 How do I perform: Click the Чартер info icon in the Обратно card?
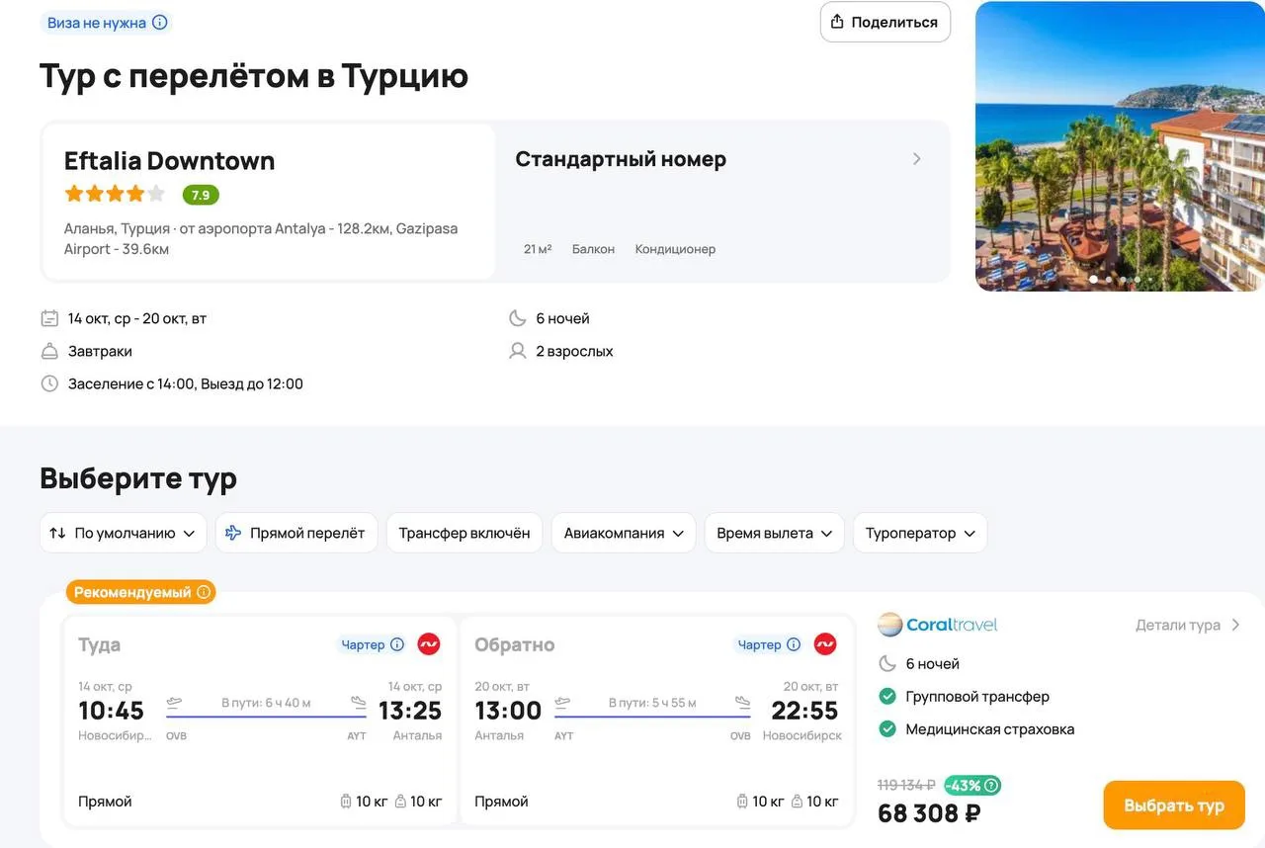[794, 644]
